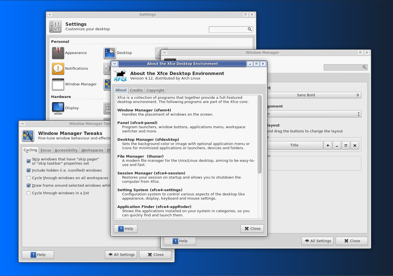
Task: Click Help in About dialog
Action: (x=125, y=229)
